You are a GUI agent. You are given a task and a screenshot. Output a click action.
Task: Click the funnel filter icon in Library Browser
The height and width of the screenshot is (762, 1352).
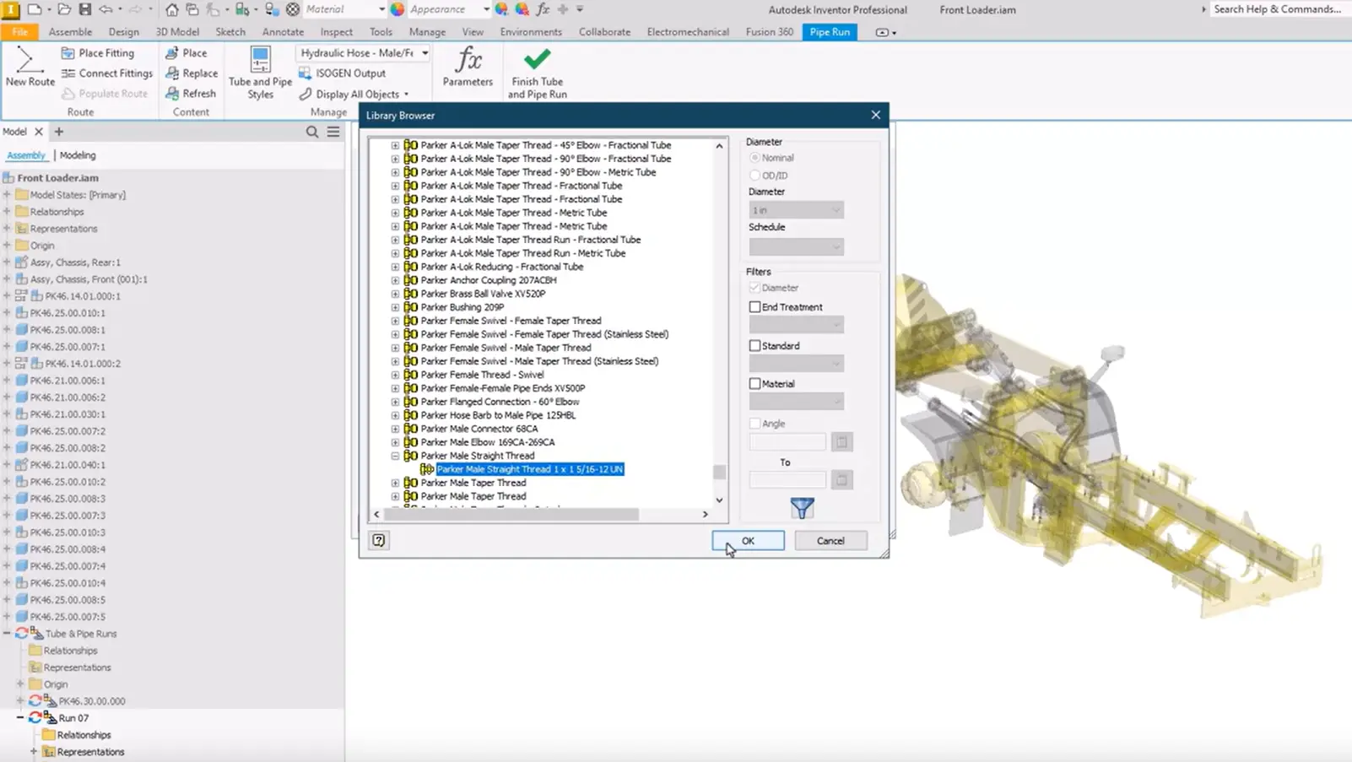[x=802, y=507]
